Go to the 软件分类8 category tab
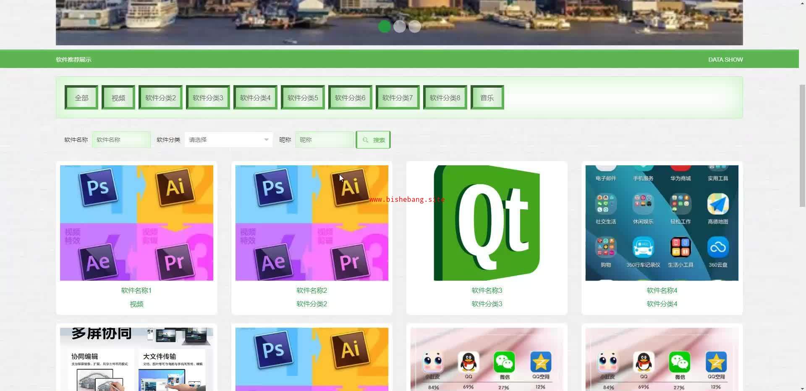The height and width of the screenshot is (391, 806). click(x=445, y=98)
